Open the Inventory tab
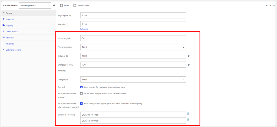The width and height of the screenshot is (277, 127). [x=28, y=19]
